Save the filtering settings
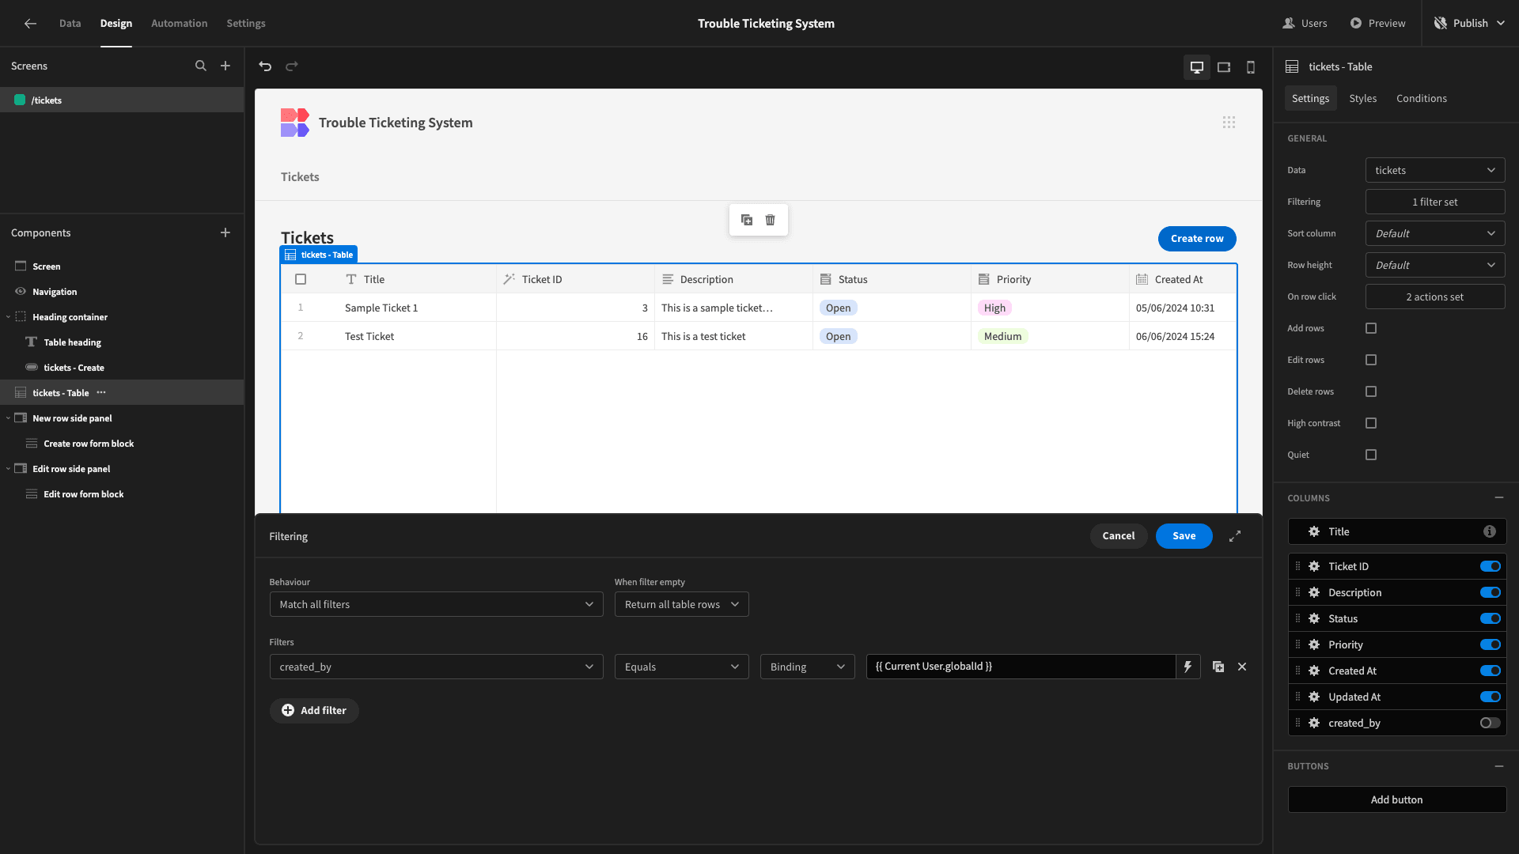Viewport: 1519px width, 854px height. pyautogui.click(x=1184, y=536)
